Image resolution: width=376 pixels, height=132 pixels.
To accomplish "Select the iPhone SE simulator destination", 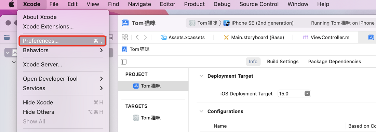I will pyautogui.click(x=258, y=23).
